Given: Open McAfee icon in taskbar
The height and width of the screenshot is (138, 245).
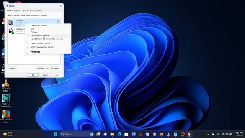Looking at the screenshot, I should [140, 134].
